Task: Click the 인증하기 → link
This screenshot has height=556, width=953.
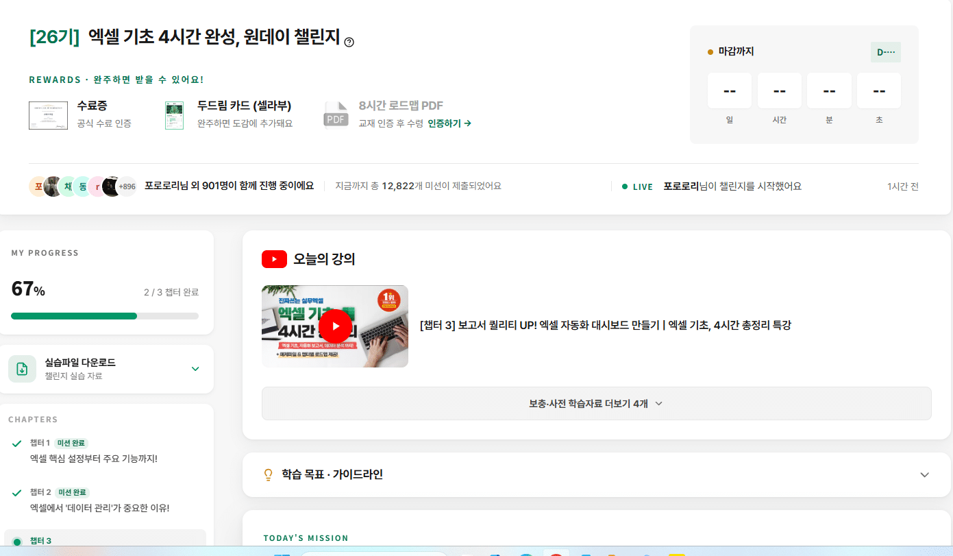Action: tap(449, 123)
